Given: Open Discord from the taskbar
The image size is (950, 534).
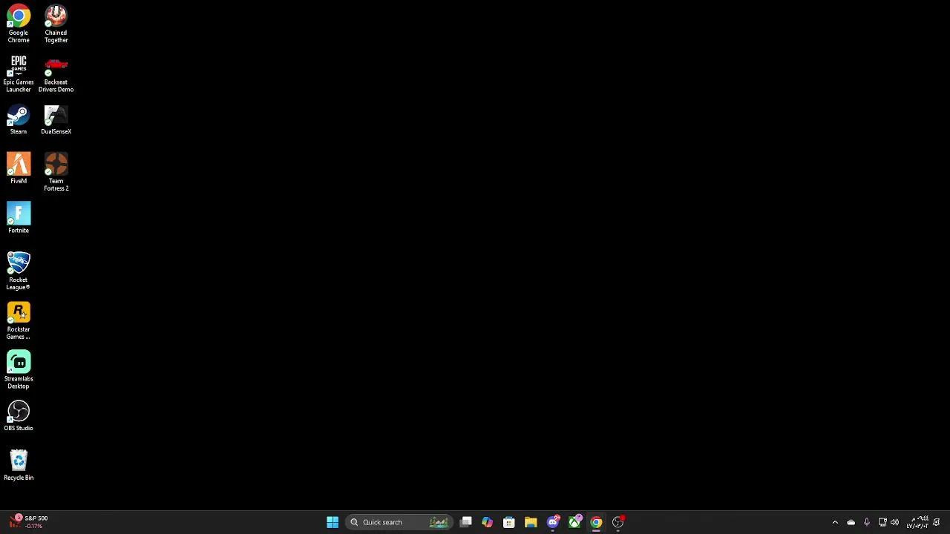Looking at the screenshot, I should [x=553, y=522].
